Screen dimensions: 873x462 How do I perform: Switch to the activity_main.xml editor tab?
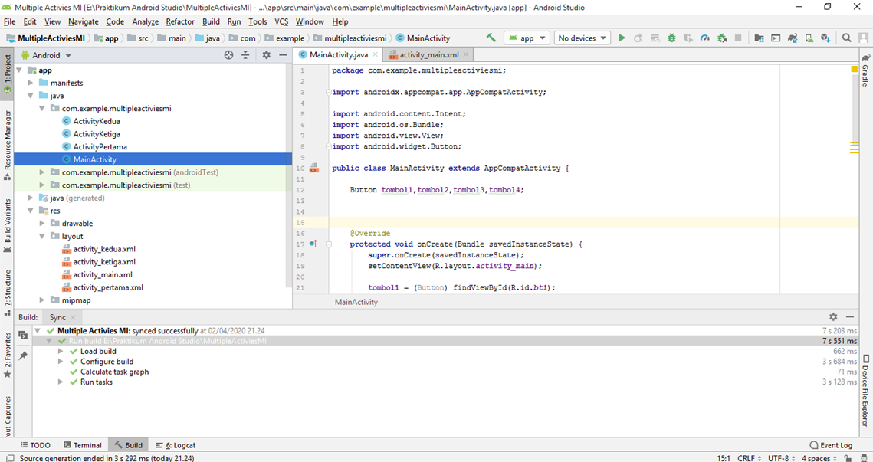click(x=428, y=54)
